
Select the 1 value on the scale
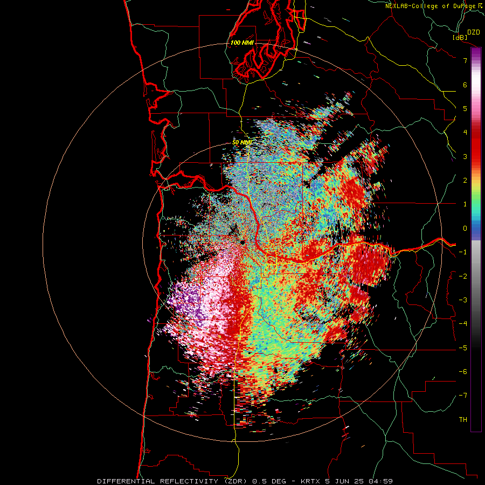click(465, 204)
